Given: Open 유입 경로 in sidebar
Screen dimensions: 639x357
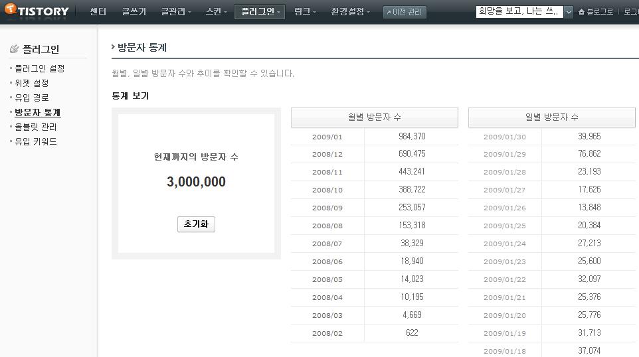Looking at the screenshot, I should (x=32, y=98).
